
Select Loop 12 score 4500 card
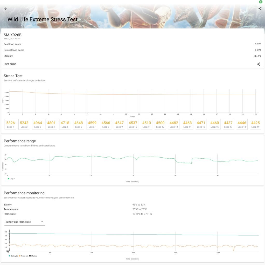pos(160,124)
